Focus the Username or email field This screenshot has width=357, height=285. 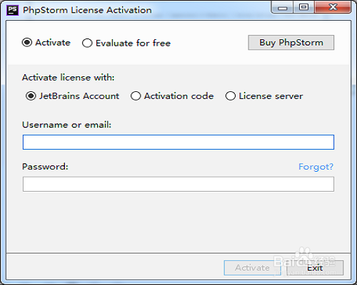(x=178, y=142)
